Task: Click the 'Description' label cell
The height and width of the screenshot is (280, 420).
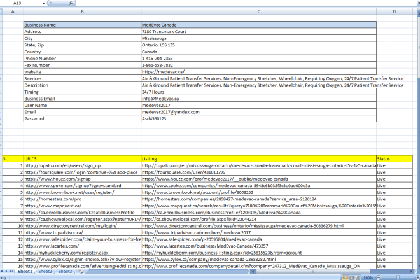Action: pos(82,85)
